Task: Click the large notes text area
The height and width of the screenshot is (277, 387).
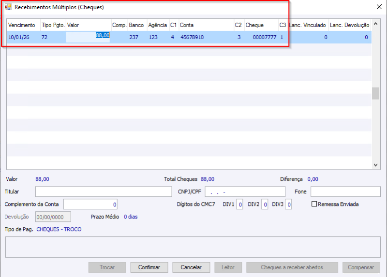Action: click(193, 247)
